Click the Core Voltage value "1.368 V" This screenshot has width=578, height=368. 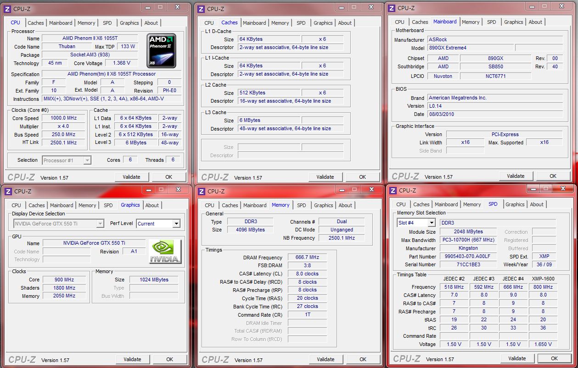121,63
